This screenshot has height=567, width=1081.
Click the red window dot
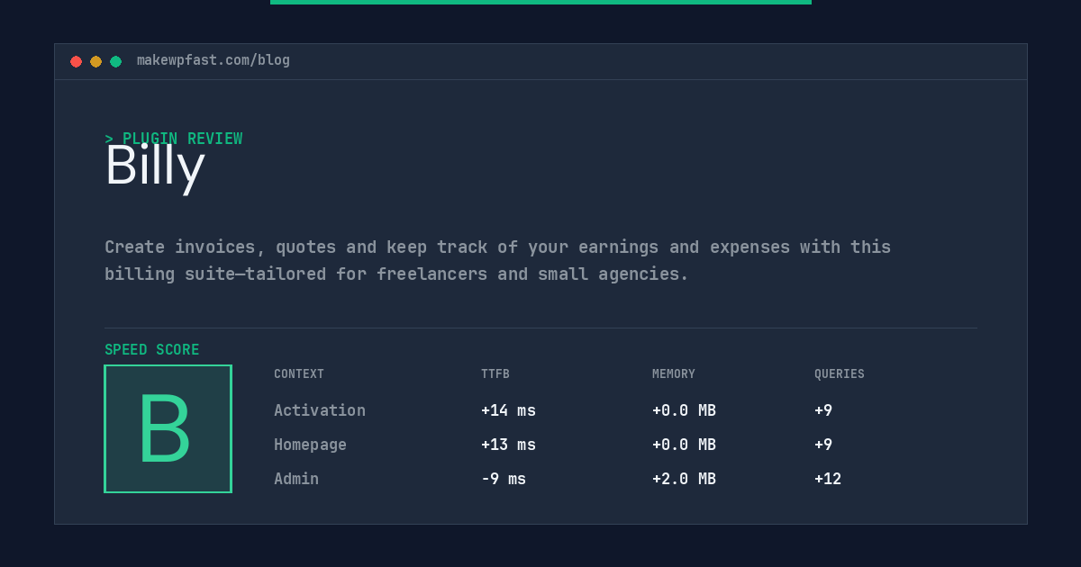pyautogui.click(x=76, y=61)
